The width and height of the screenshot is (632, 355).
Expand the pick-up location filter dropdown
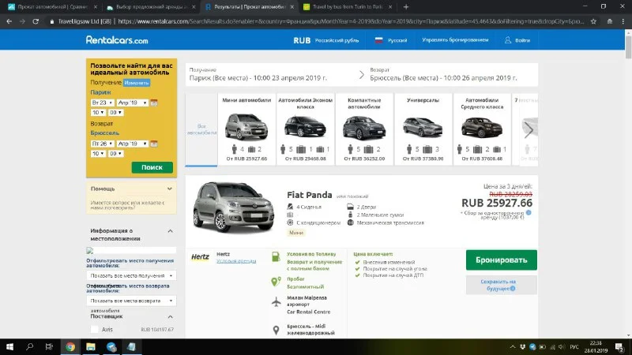(x=131, y=275)
